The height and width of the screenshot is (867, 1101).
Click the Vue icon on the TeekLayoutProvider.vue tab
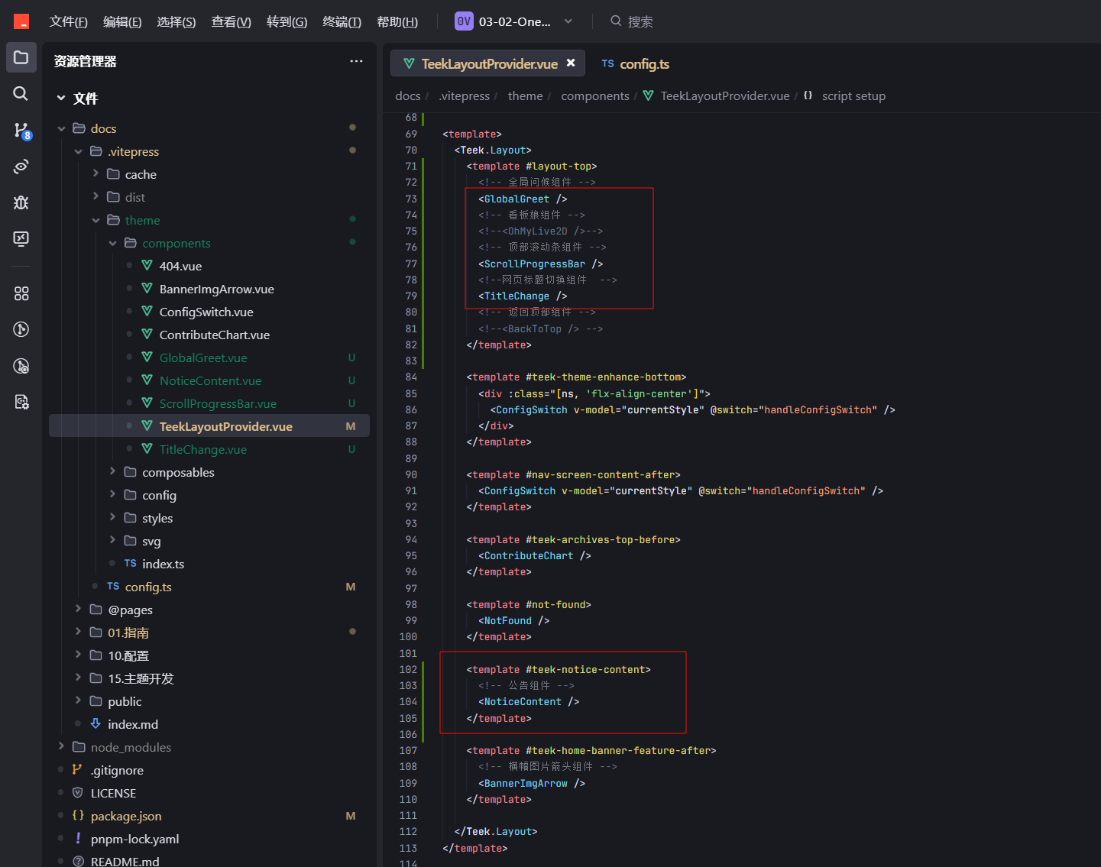pyautogui.click(x=409, y=63)
